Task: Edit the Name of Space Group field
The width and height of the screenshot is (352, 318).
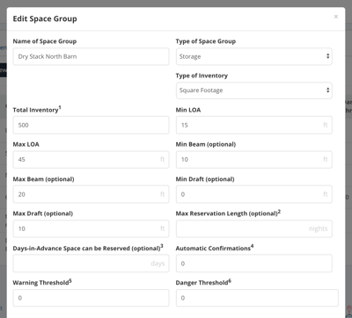Action: coord(91,56)
